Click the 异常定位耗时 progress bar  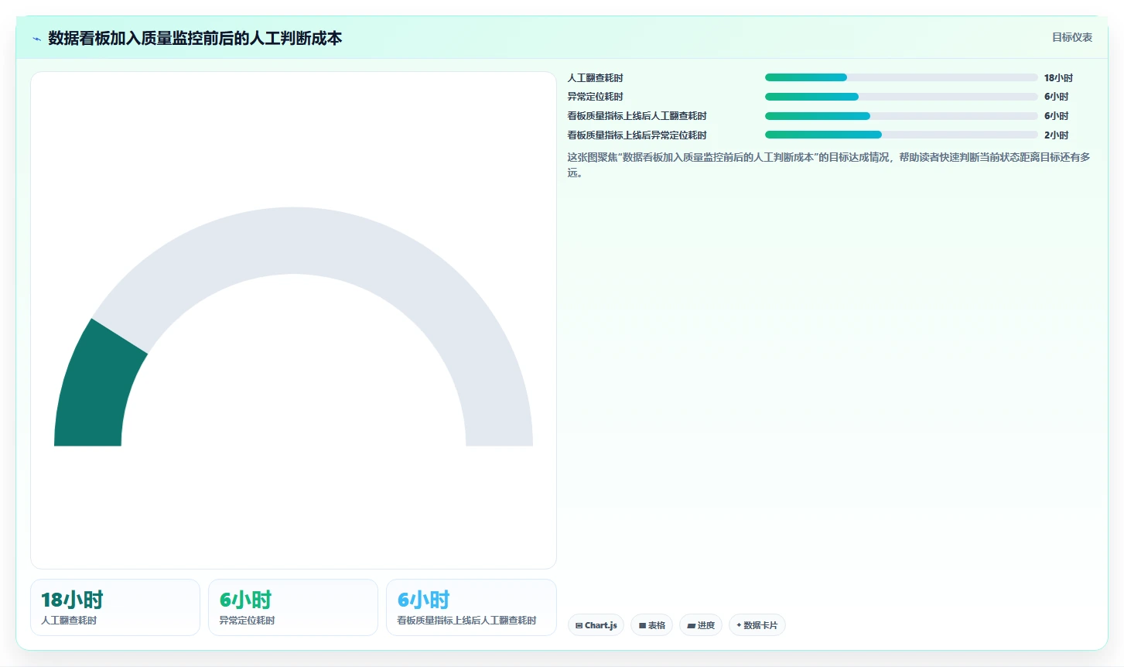901,97
